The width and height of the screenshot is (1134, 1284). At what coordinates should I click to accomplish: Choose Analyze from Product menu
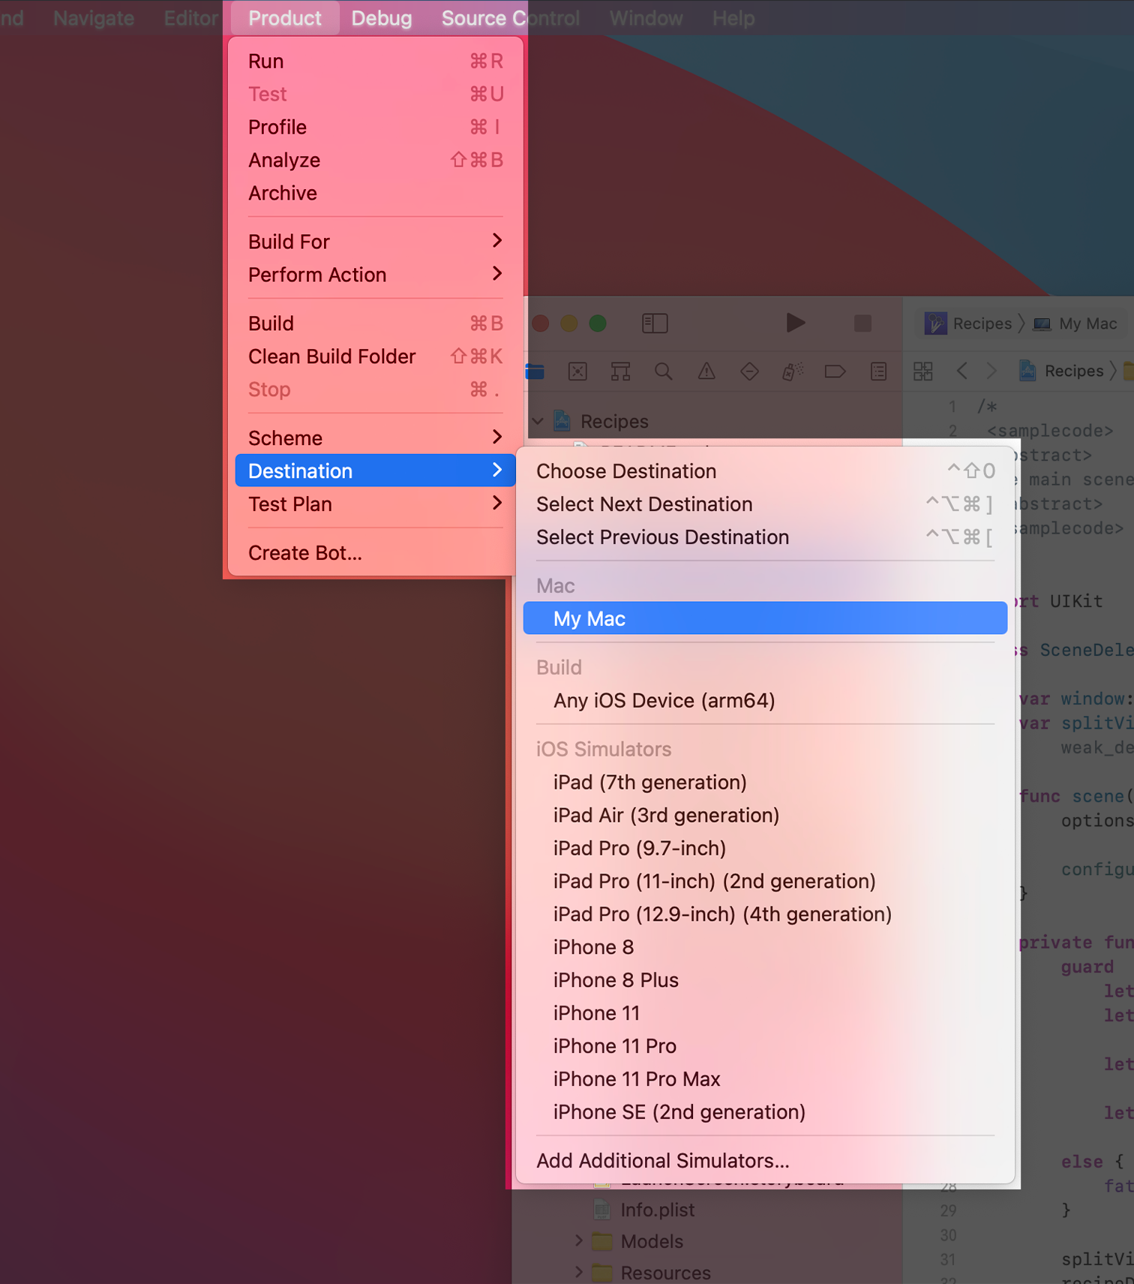[x=375, y=161]
